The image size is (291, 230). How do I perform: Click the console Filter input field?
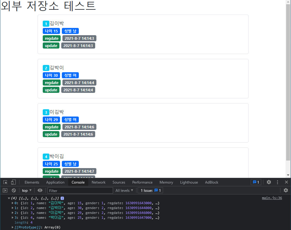point(80,191)
